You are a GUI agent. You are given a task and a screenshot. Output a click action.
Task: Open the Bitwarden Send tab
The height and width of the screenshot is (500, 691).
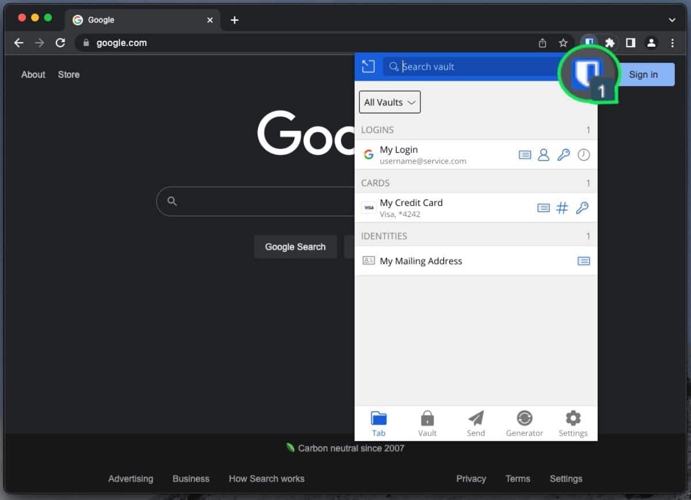pos(475,423)
